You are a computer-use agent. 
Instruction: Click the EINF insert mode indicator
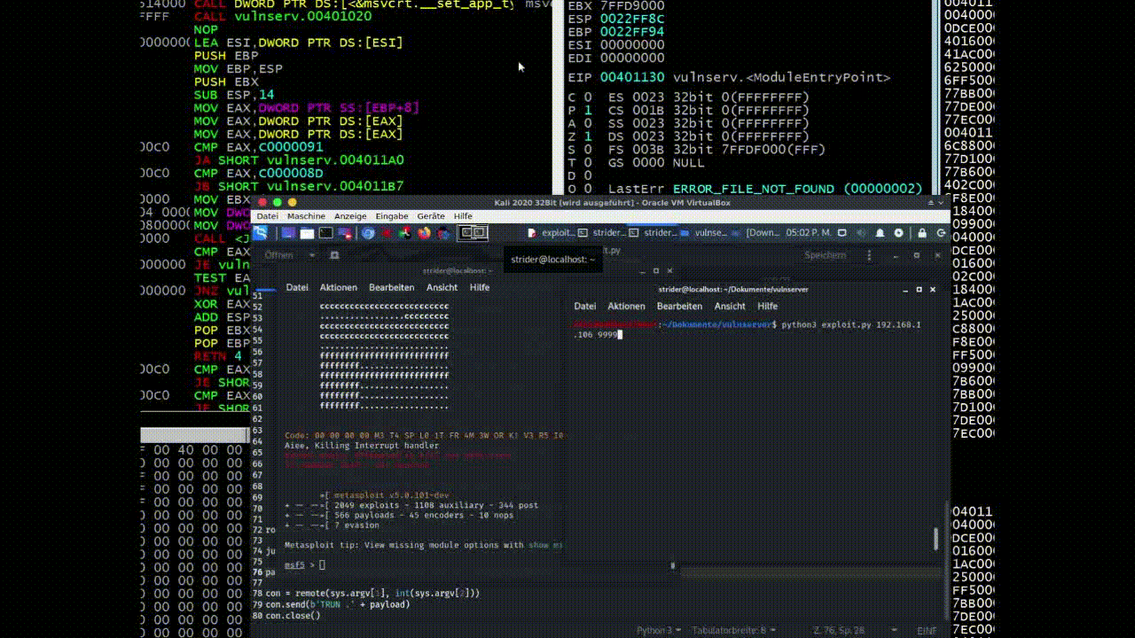927,630
